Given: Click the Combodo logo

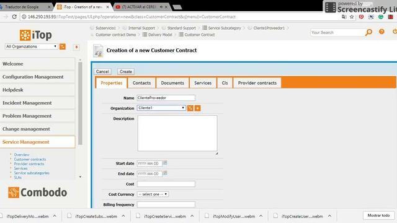Looking at the screenshot, I should pyautogui.click(x=37, y=193).
